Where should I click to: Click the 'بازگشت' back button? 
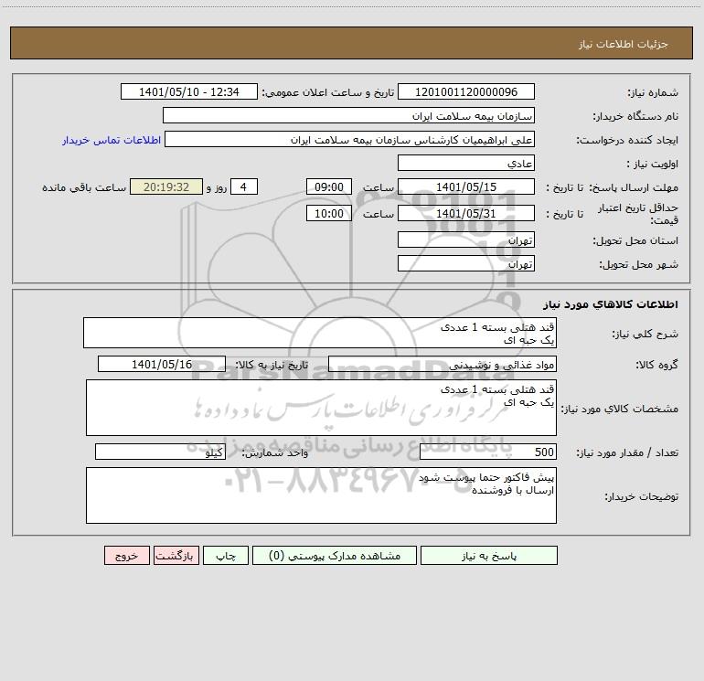pyautogui.click(x=176, y=555)
